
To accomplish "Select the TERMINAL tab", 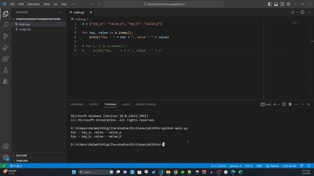I will (110, 104).
